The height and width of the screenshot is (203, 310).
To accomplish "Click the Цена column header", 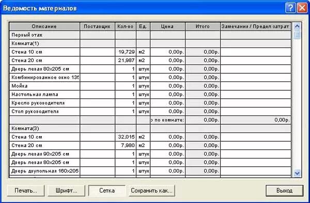I will pyautogui.click(x=167, y=26).
